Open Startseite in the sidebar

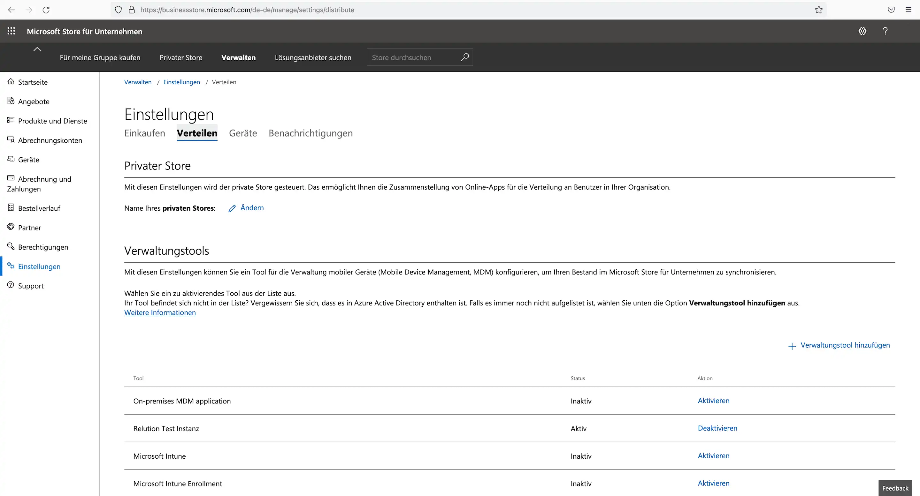33,82
